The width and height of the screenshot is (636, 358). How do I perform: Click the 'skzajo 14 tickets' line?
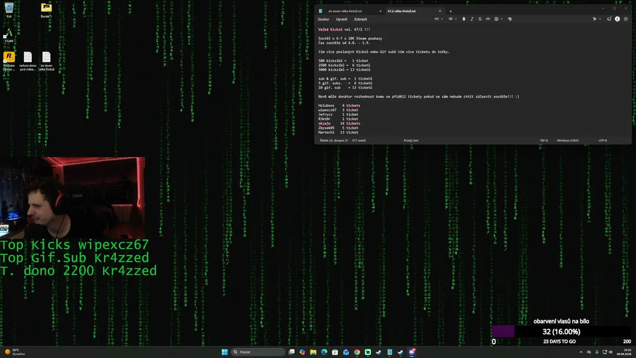point(339,123)
